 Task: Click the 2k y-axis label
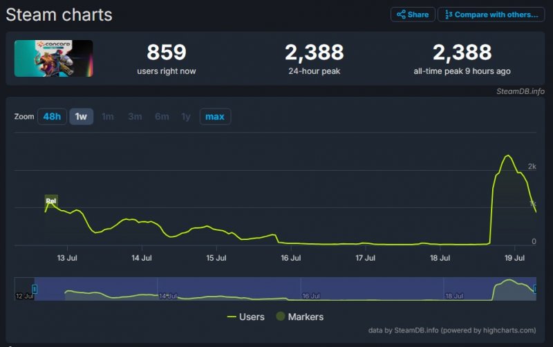point(532,167)
